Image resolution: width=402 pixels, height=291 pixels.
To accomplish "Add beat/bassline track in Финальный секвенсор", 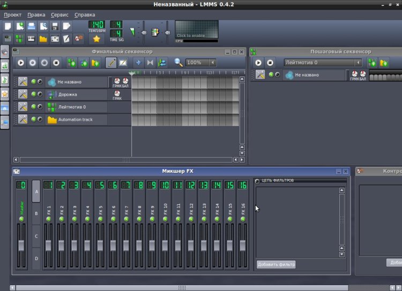I will [72, 63].
